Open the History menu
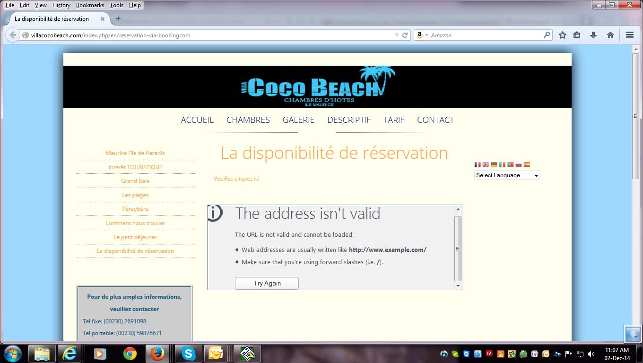This screenshot has height=363, width=643. click(x=61, y=5)
